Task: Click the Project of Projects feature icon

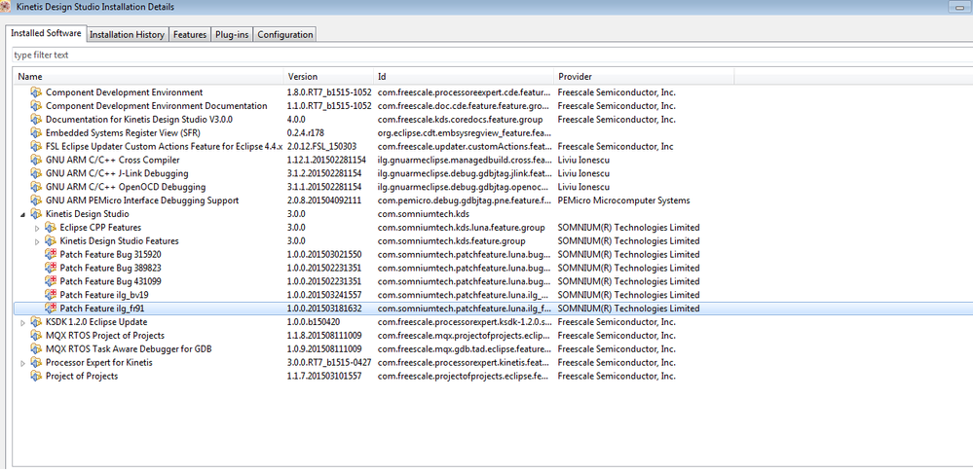Action: pos(36,377)
